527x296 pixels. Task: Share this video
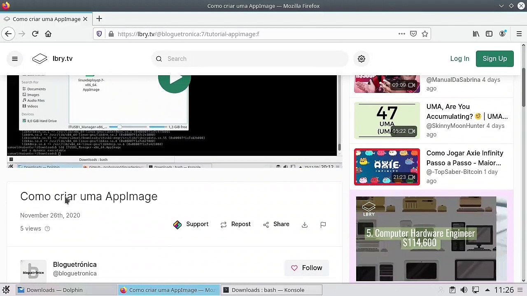(x=276, y=224)
